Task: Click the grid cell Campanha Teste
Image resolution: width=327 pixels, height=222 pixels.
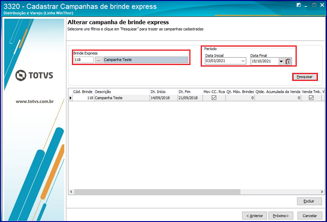Action: 122,98
